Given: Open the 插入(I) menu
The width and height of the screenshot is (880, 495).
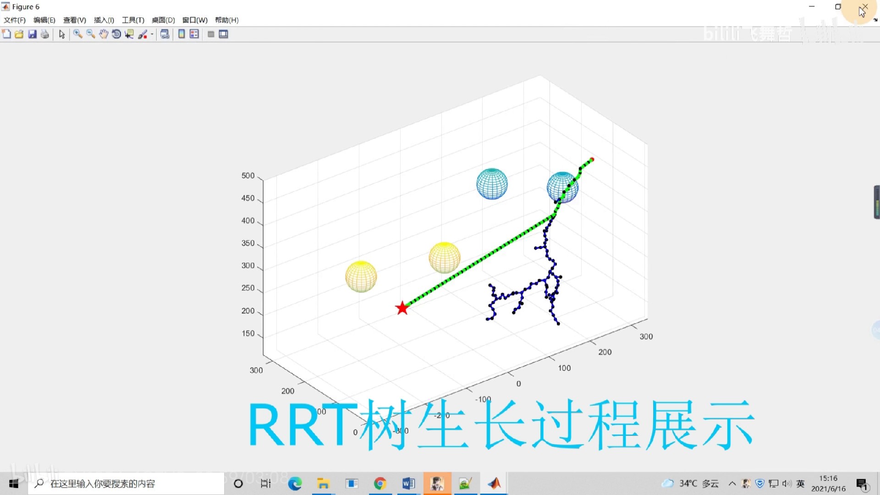Looking at the screenshot, I should tap(104, 20).
